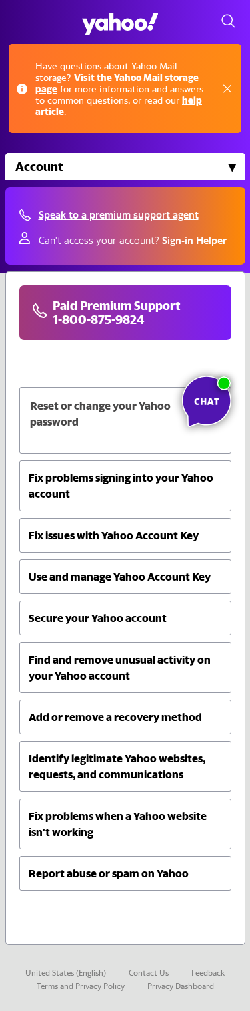Dismiss the Yahoo Mail storage banner

[227, 88]
